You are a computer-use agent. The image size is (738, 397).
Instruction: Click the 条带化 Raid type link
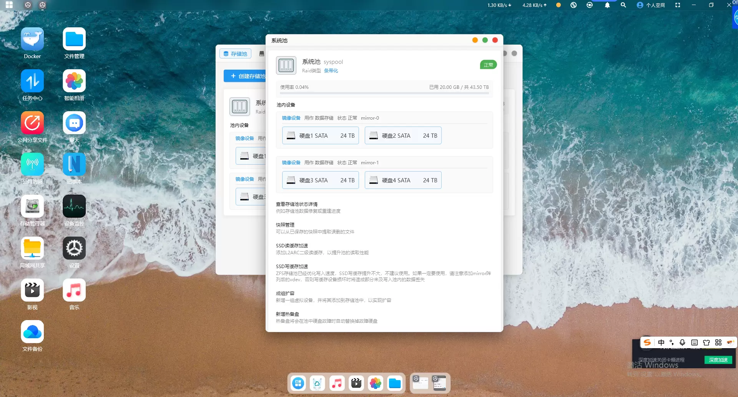coord(331,71)
